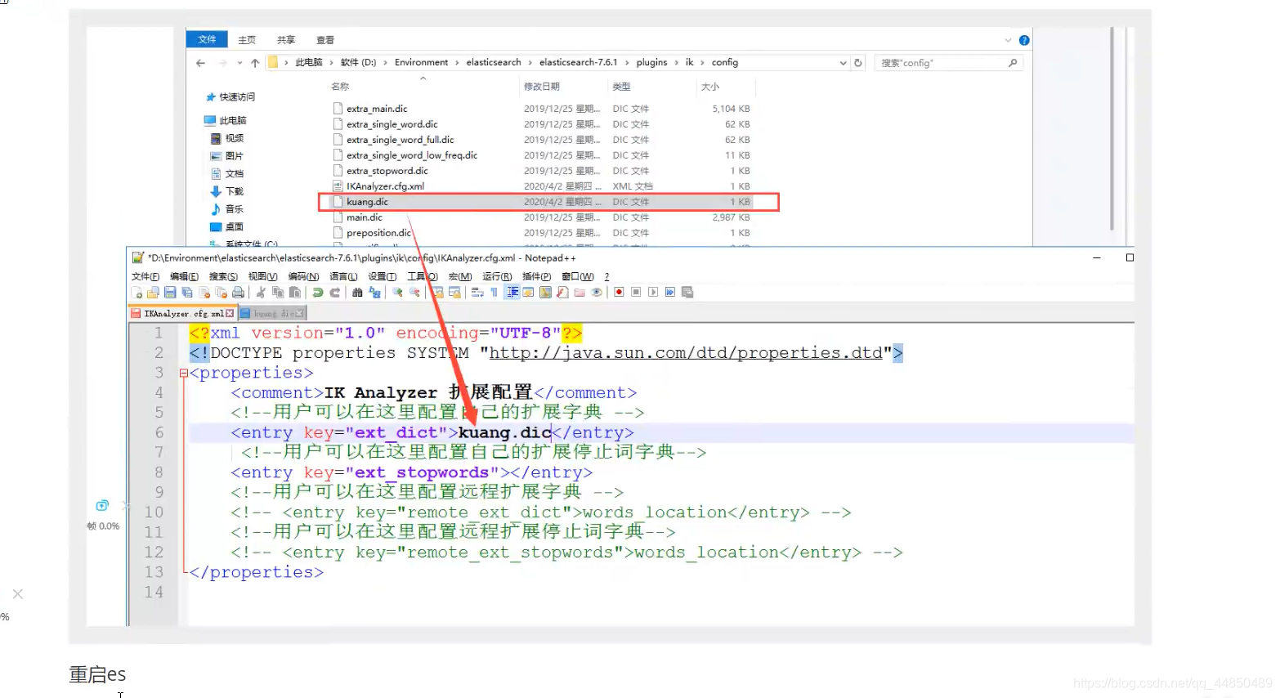Click the Playback macro icon
Viewport: 1280px width, 698px height.
pos(653,293)
